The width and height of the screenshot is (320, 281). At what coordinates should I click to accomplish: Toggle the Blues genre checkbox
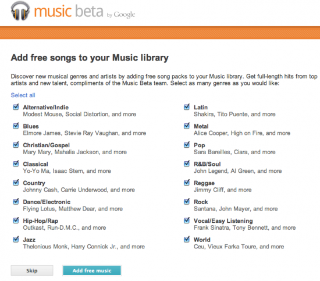tap(16, 126)
